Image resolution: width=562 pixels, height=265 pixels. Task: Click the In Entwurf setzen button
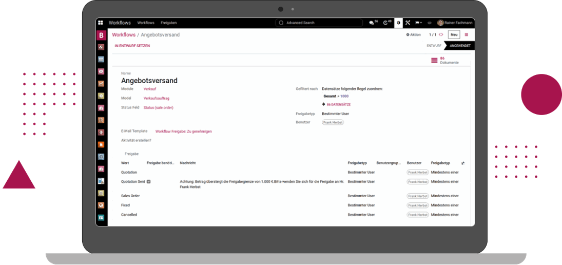point(132,46)
